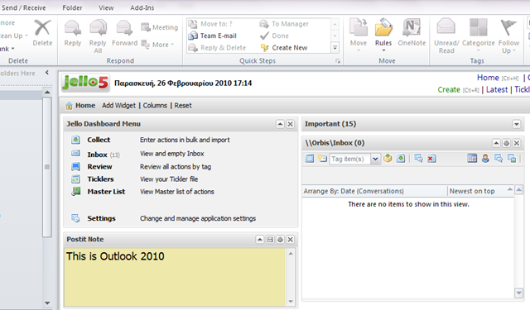Click the Collect icon
This screenshot has height=310, width=530.
click(x=75, y=140)
